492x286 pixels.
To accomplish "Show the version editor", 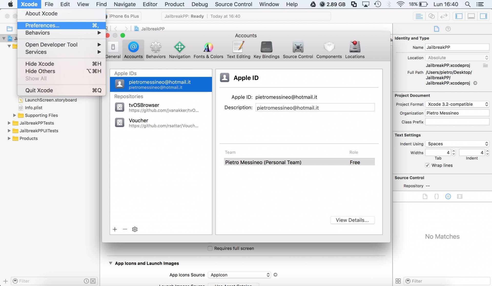I will 444,16.
